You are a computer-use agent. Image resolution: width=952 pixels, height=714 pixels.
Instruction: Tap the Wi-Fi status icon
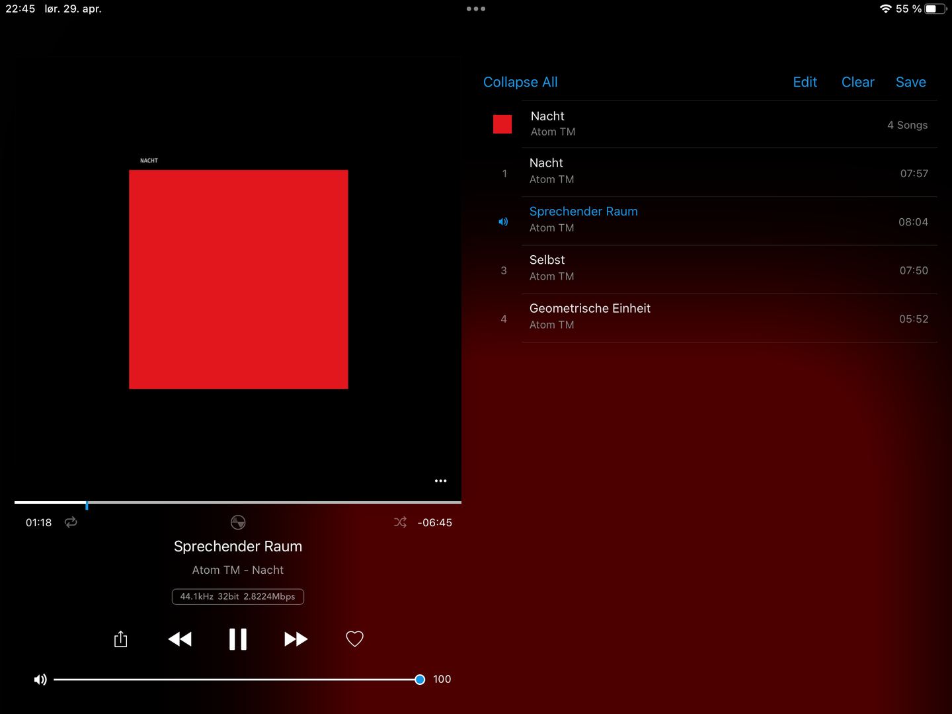[886, 9]
